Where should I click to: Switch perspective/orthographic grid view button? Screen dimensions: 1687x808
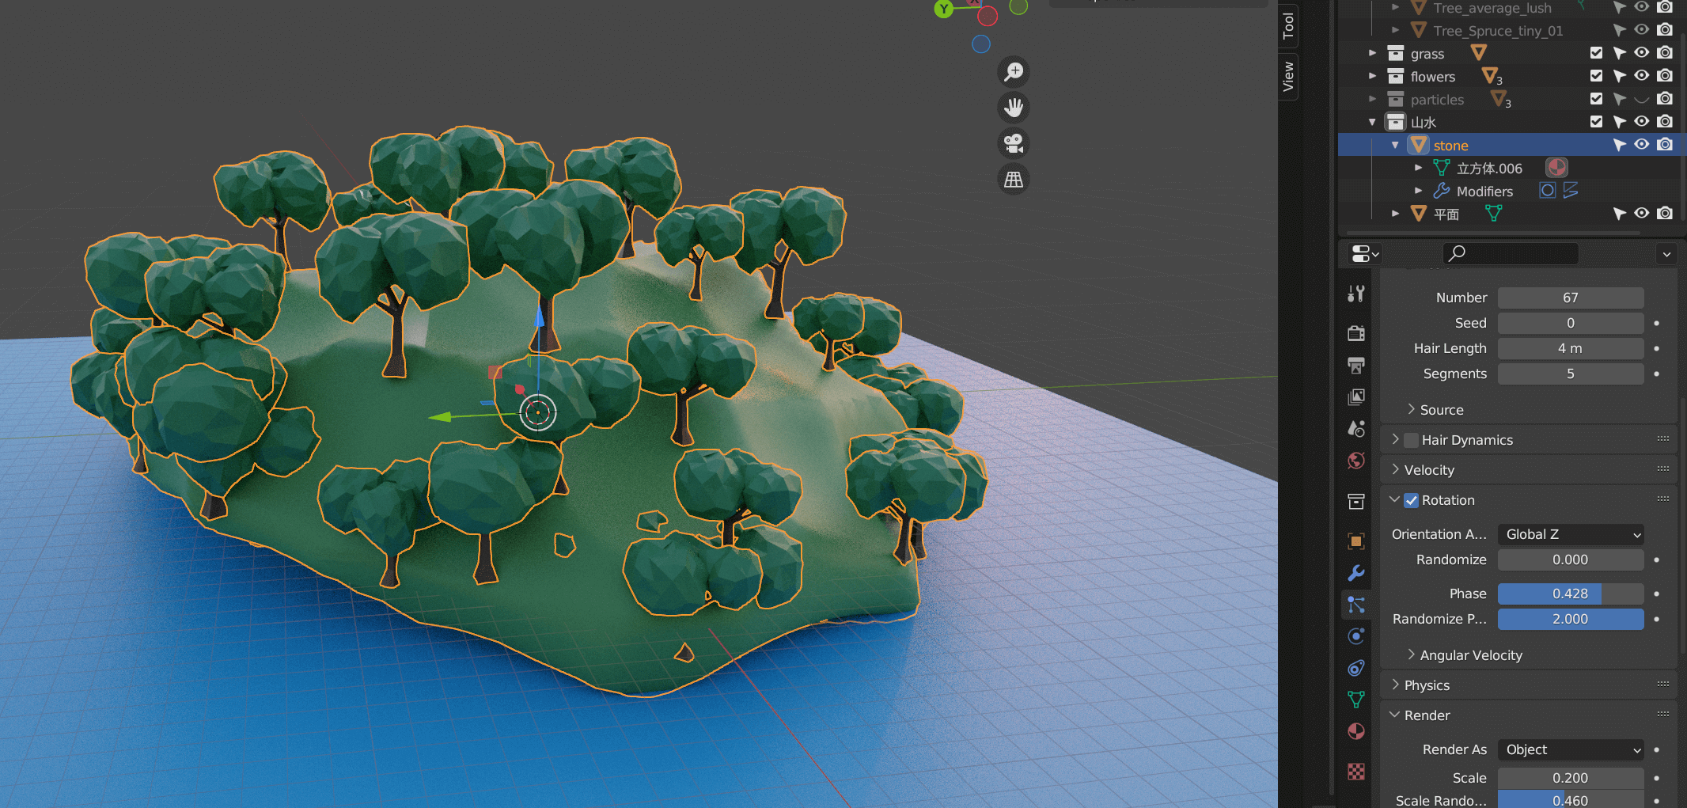point(1014,180)
